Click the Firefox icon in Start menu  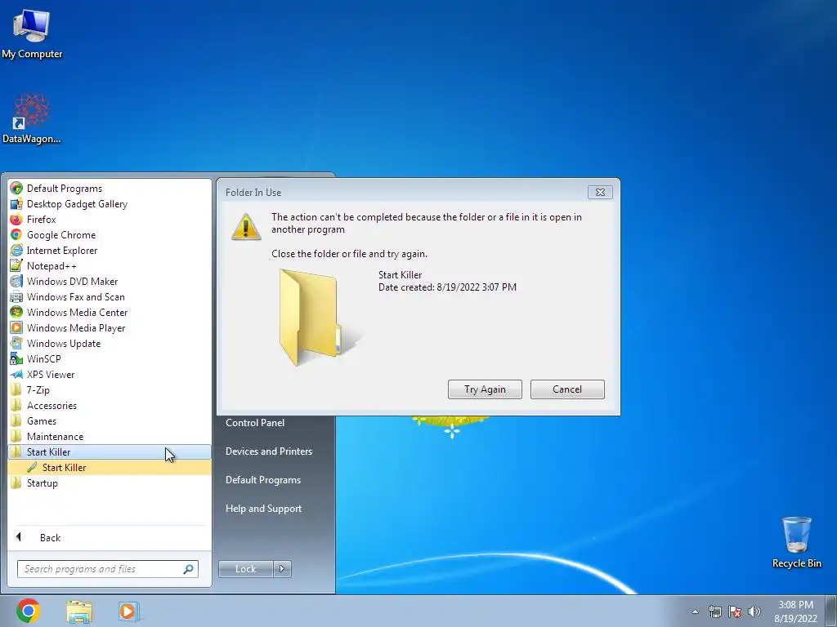16,219
